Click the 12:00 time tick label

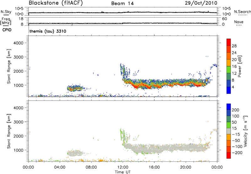click(123, 167)
